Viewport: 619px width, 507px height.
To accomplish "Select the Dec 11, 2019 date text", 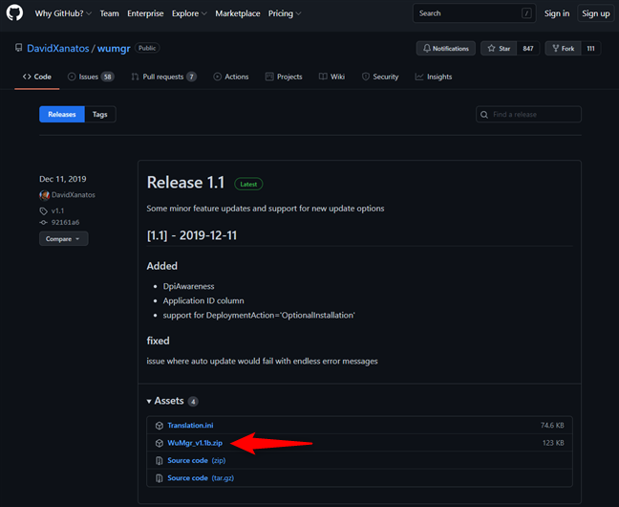I will point(63,179).
